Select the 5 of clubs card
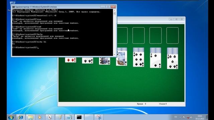 [x=173, y=61]
